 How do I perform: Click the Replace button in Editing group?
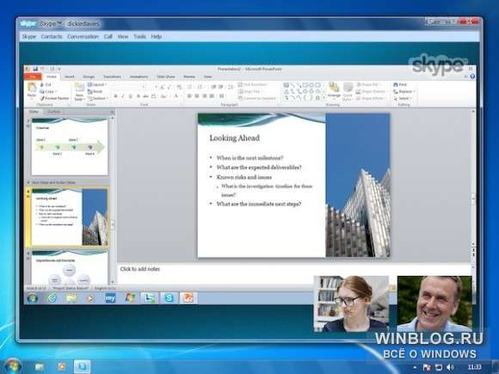click(x=404, y=92)
